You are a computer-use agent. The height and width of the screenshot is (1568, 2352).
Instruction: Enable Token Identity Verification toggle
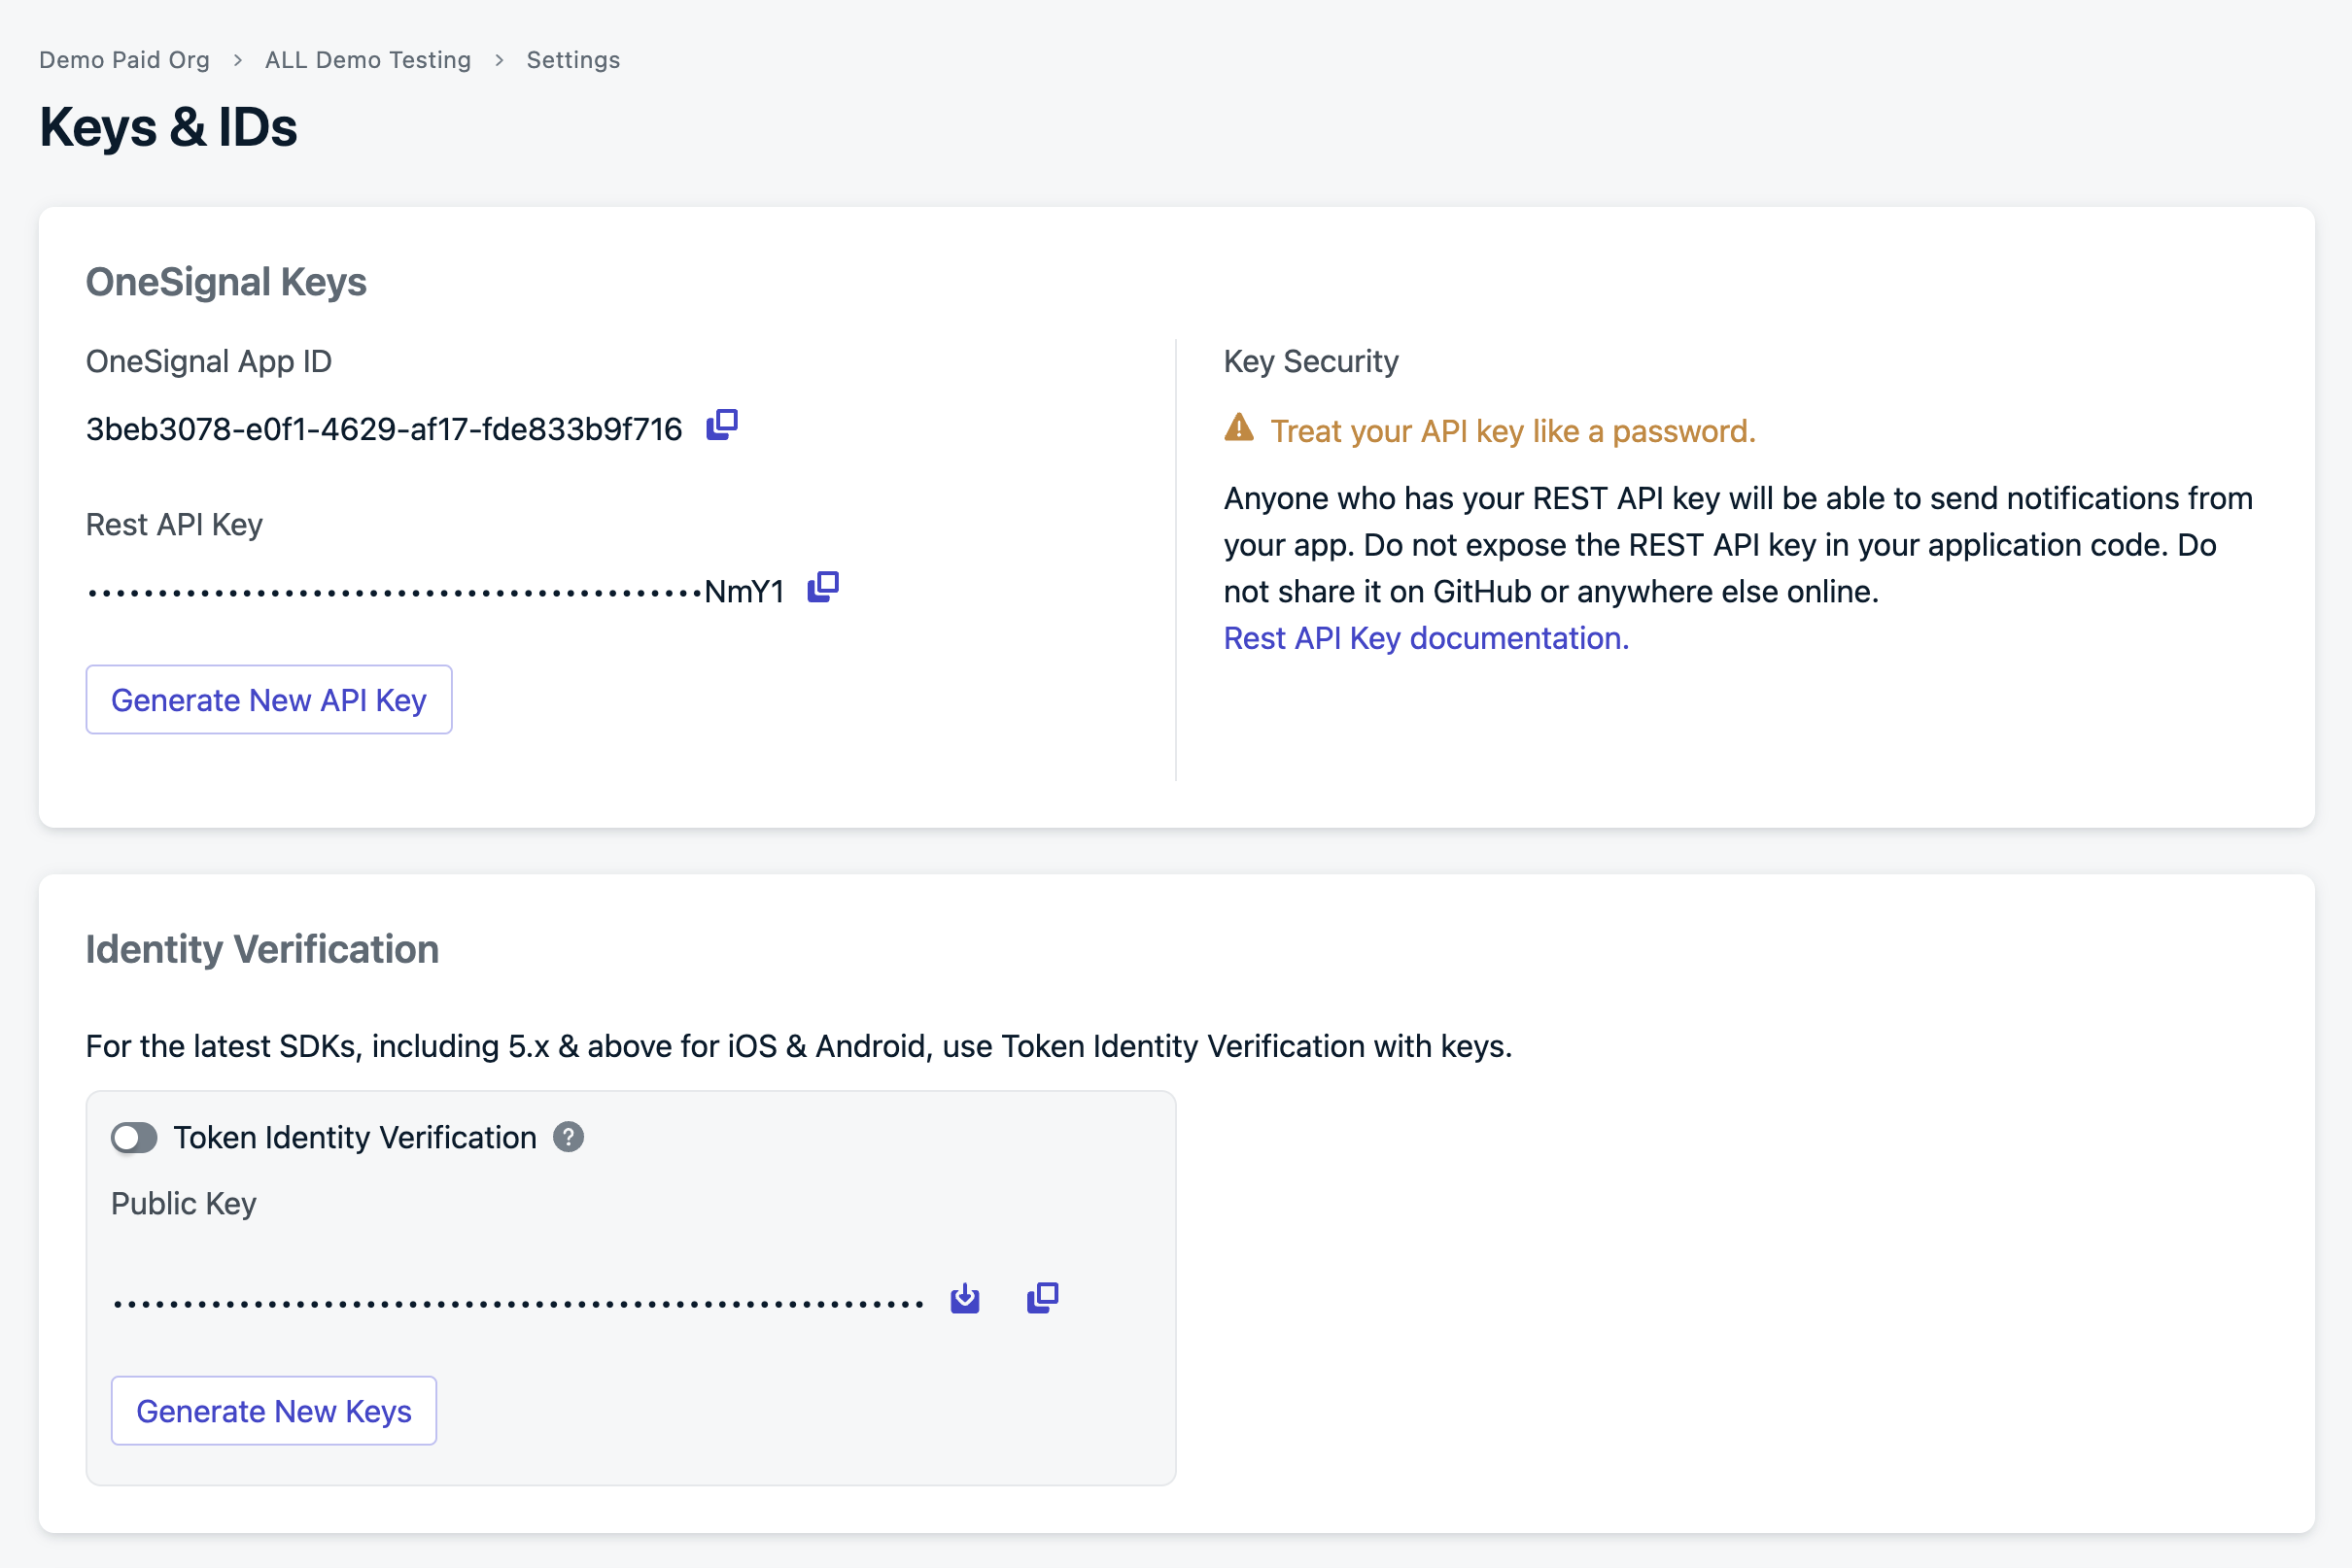(x=134, y=1138)
